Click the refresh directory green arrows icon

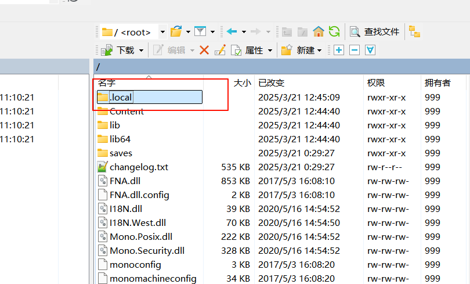pos(334,31)
